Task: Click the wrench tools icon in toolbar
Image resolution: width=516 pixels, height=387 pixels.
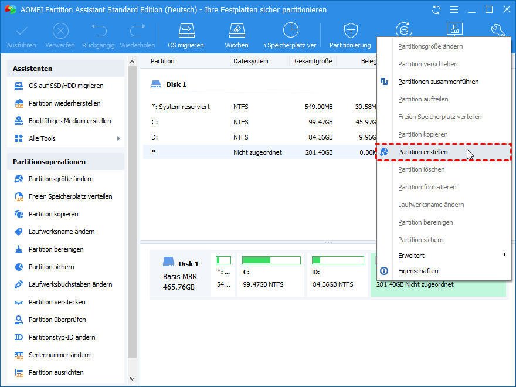Action: (498, 30)
